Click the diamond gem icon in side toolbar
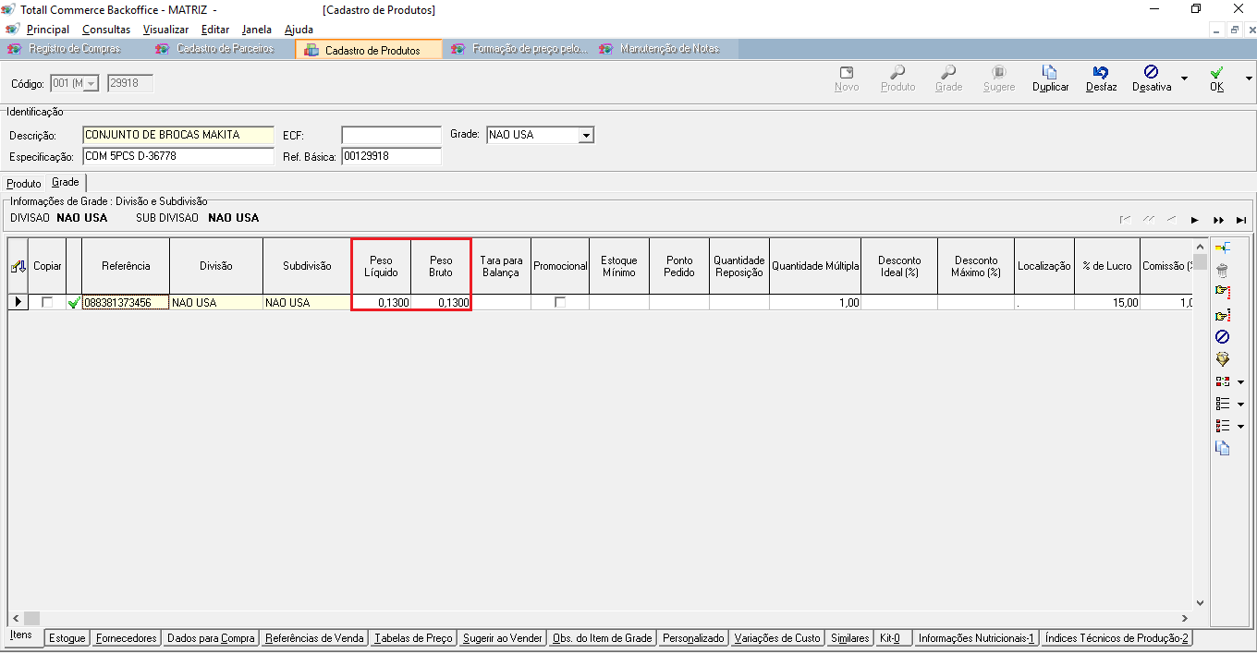The image size is (1257, 653). 1222,359
